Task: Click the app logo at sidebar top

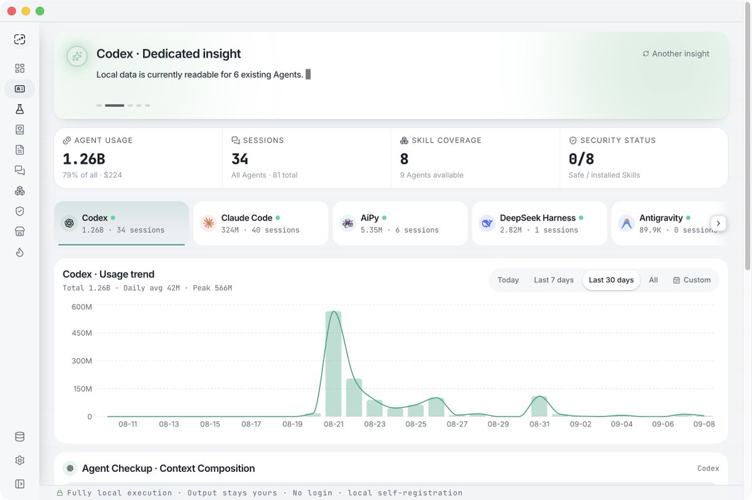Action: [19, 39]
